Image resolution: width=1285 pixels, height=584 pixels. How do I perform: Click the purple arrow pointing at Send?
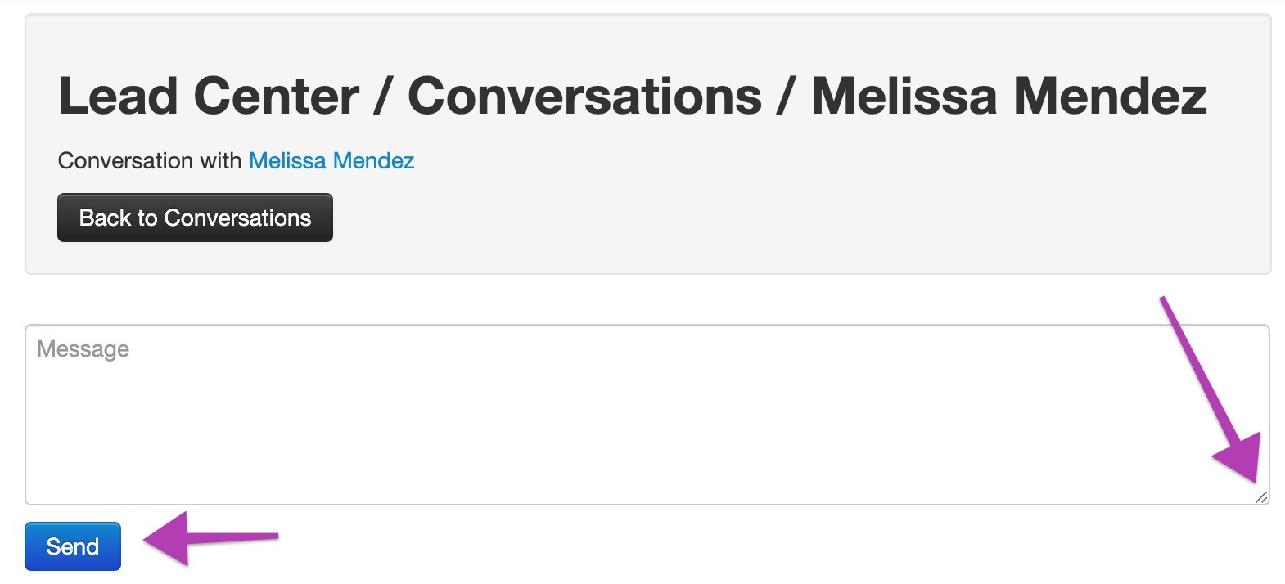[211, 538]
